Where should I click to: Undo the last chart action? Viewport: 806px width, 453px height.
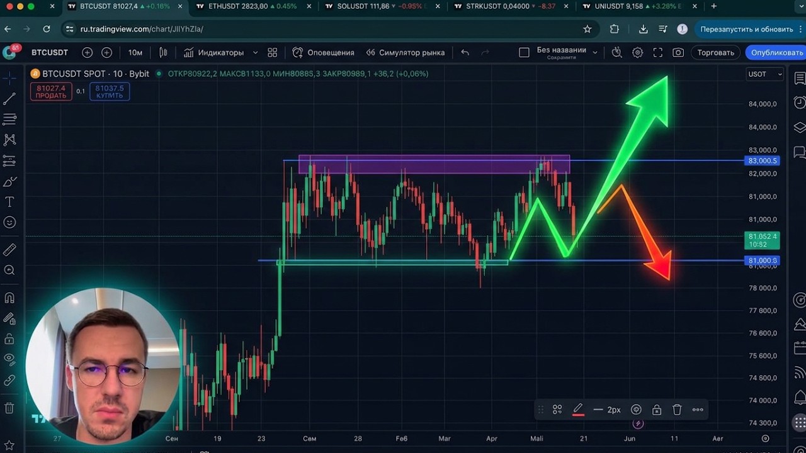pos(465,52)
